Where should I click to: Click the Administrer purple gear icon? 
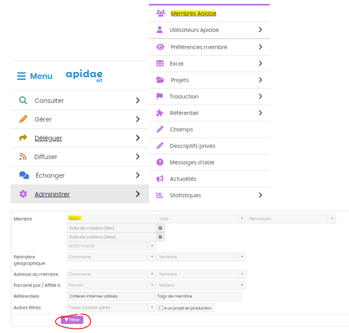(x=23, y=194)
